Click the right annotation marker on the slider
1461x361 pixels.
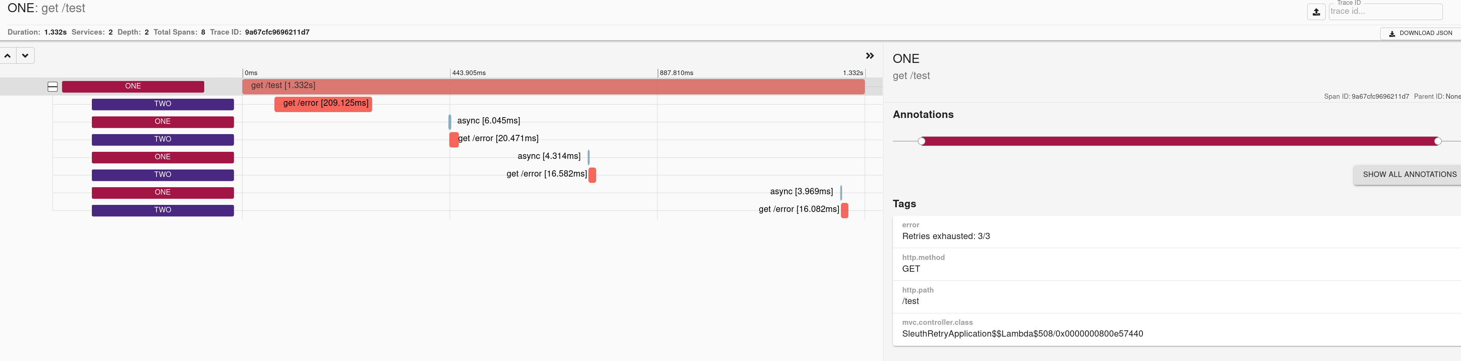coord(1437,141)
